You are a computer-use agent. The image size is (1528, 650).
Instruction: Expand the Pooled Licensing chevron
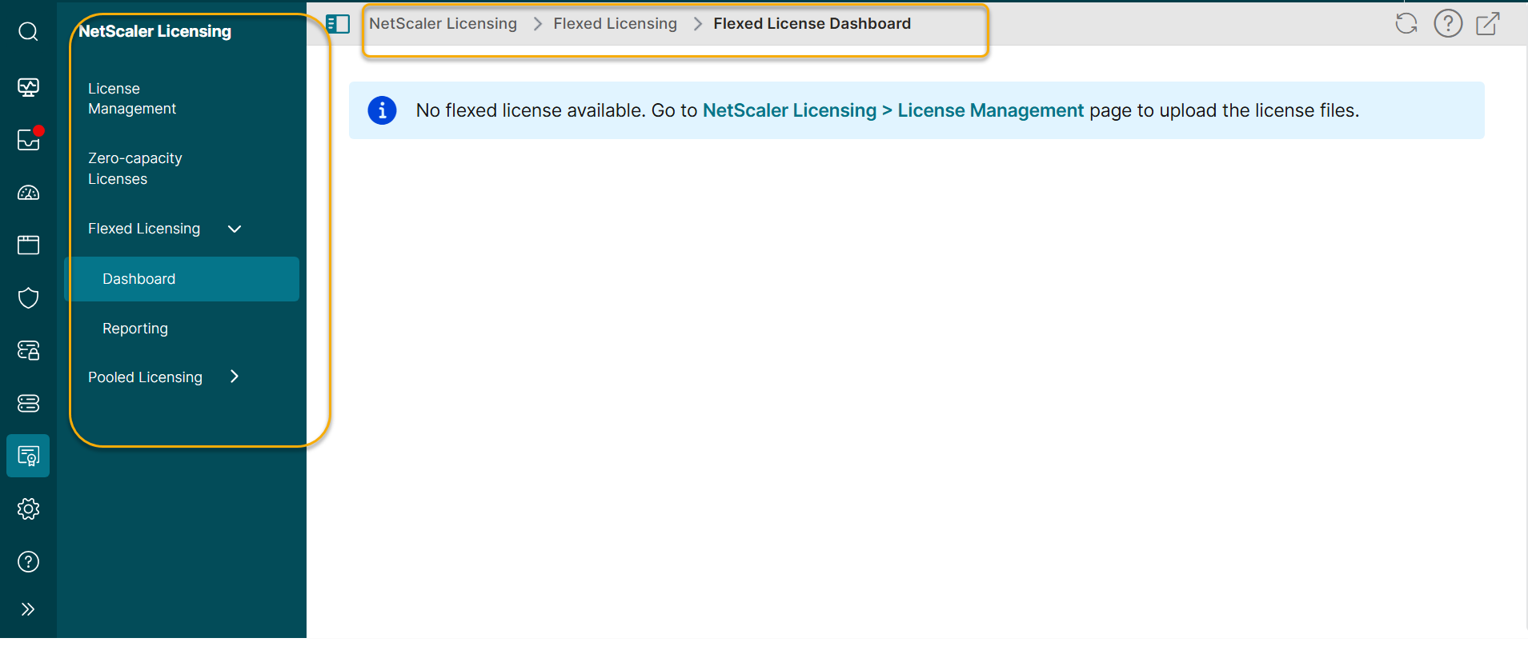[235, 377]
